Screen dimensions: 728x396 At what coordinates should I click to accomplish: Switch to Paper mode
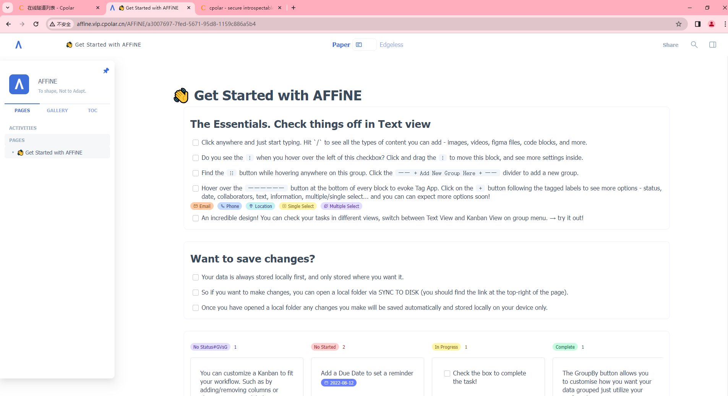(x=341, y=45)
